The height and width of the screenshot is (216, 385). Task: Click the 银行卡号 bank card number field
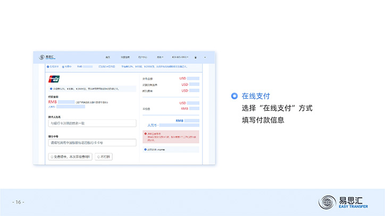point(92,143)
